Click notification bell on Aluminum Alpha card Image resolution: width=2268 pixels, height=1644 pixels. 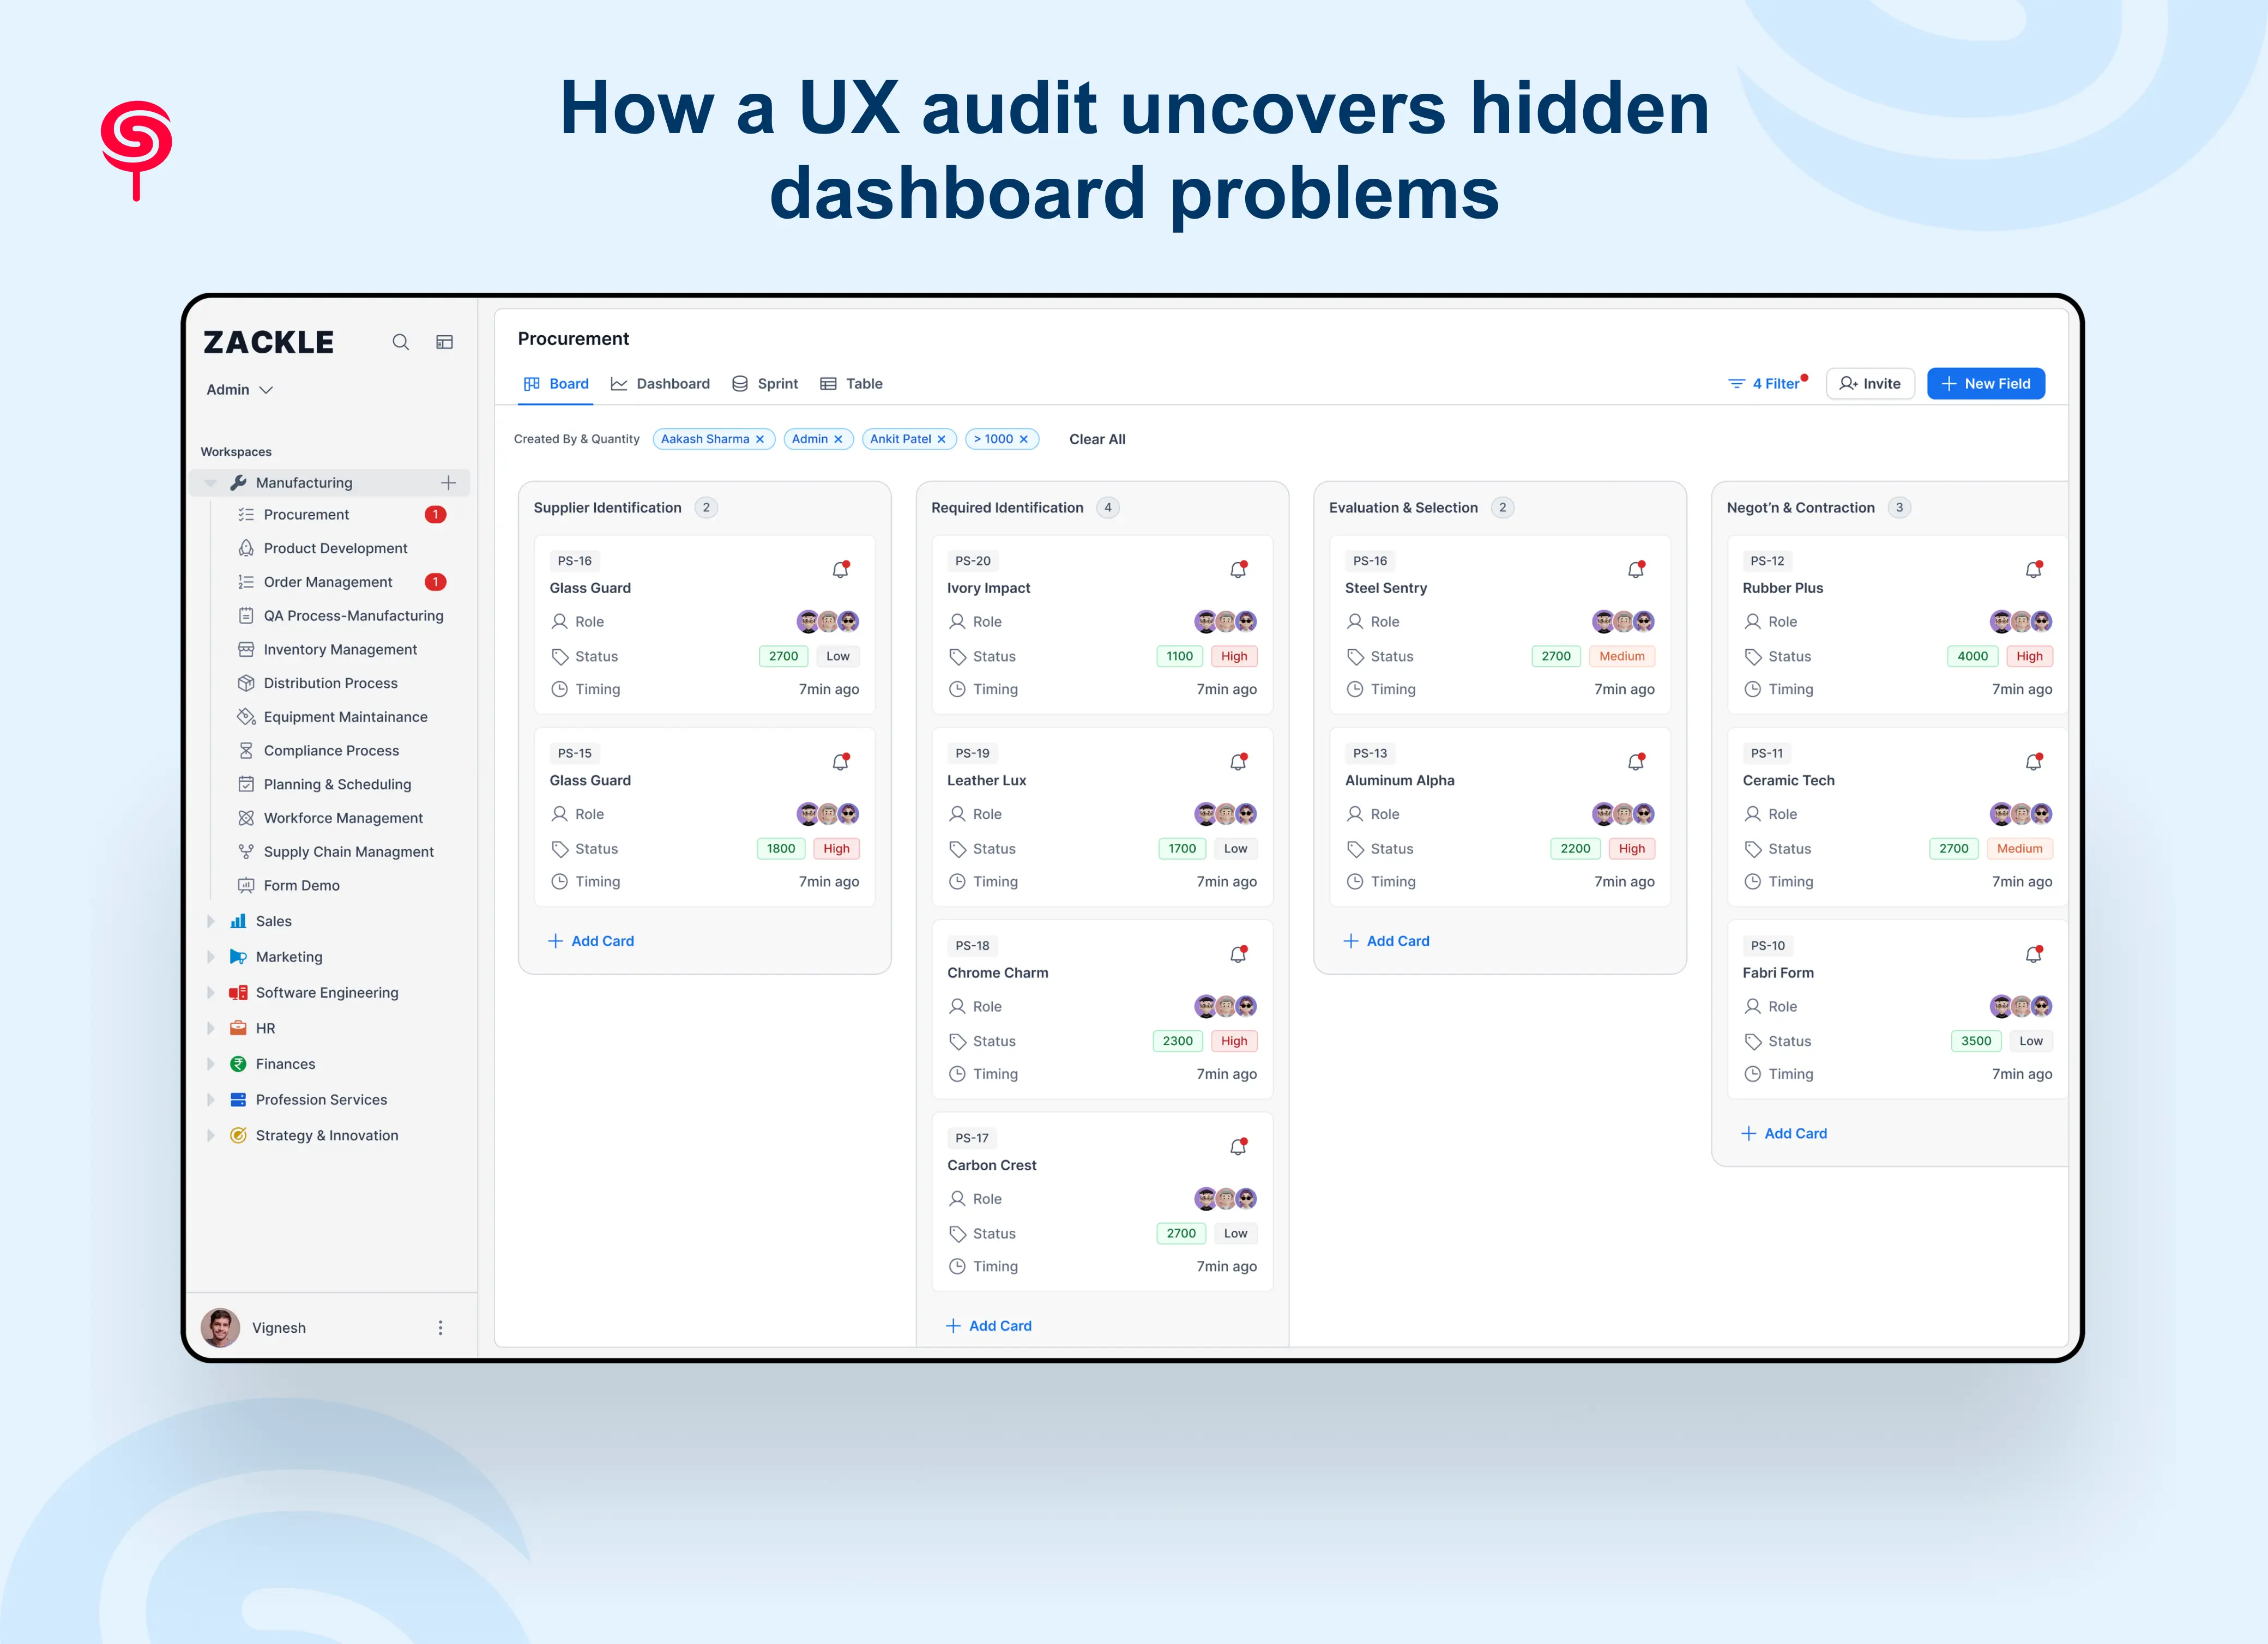coord(1637,762)
